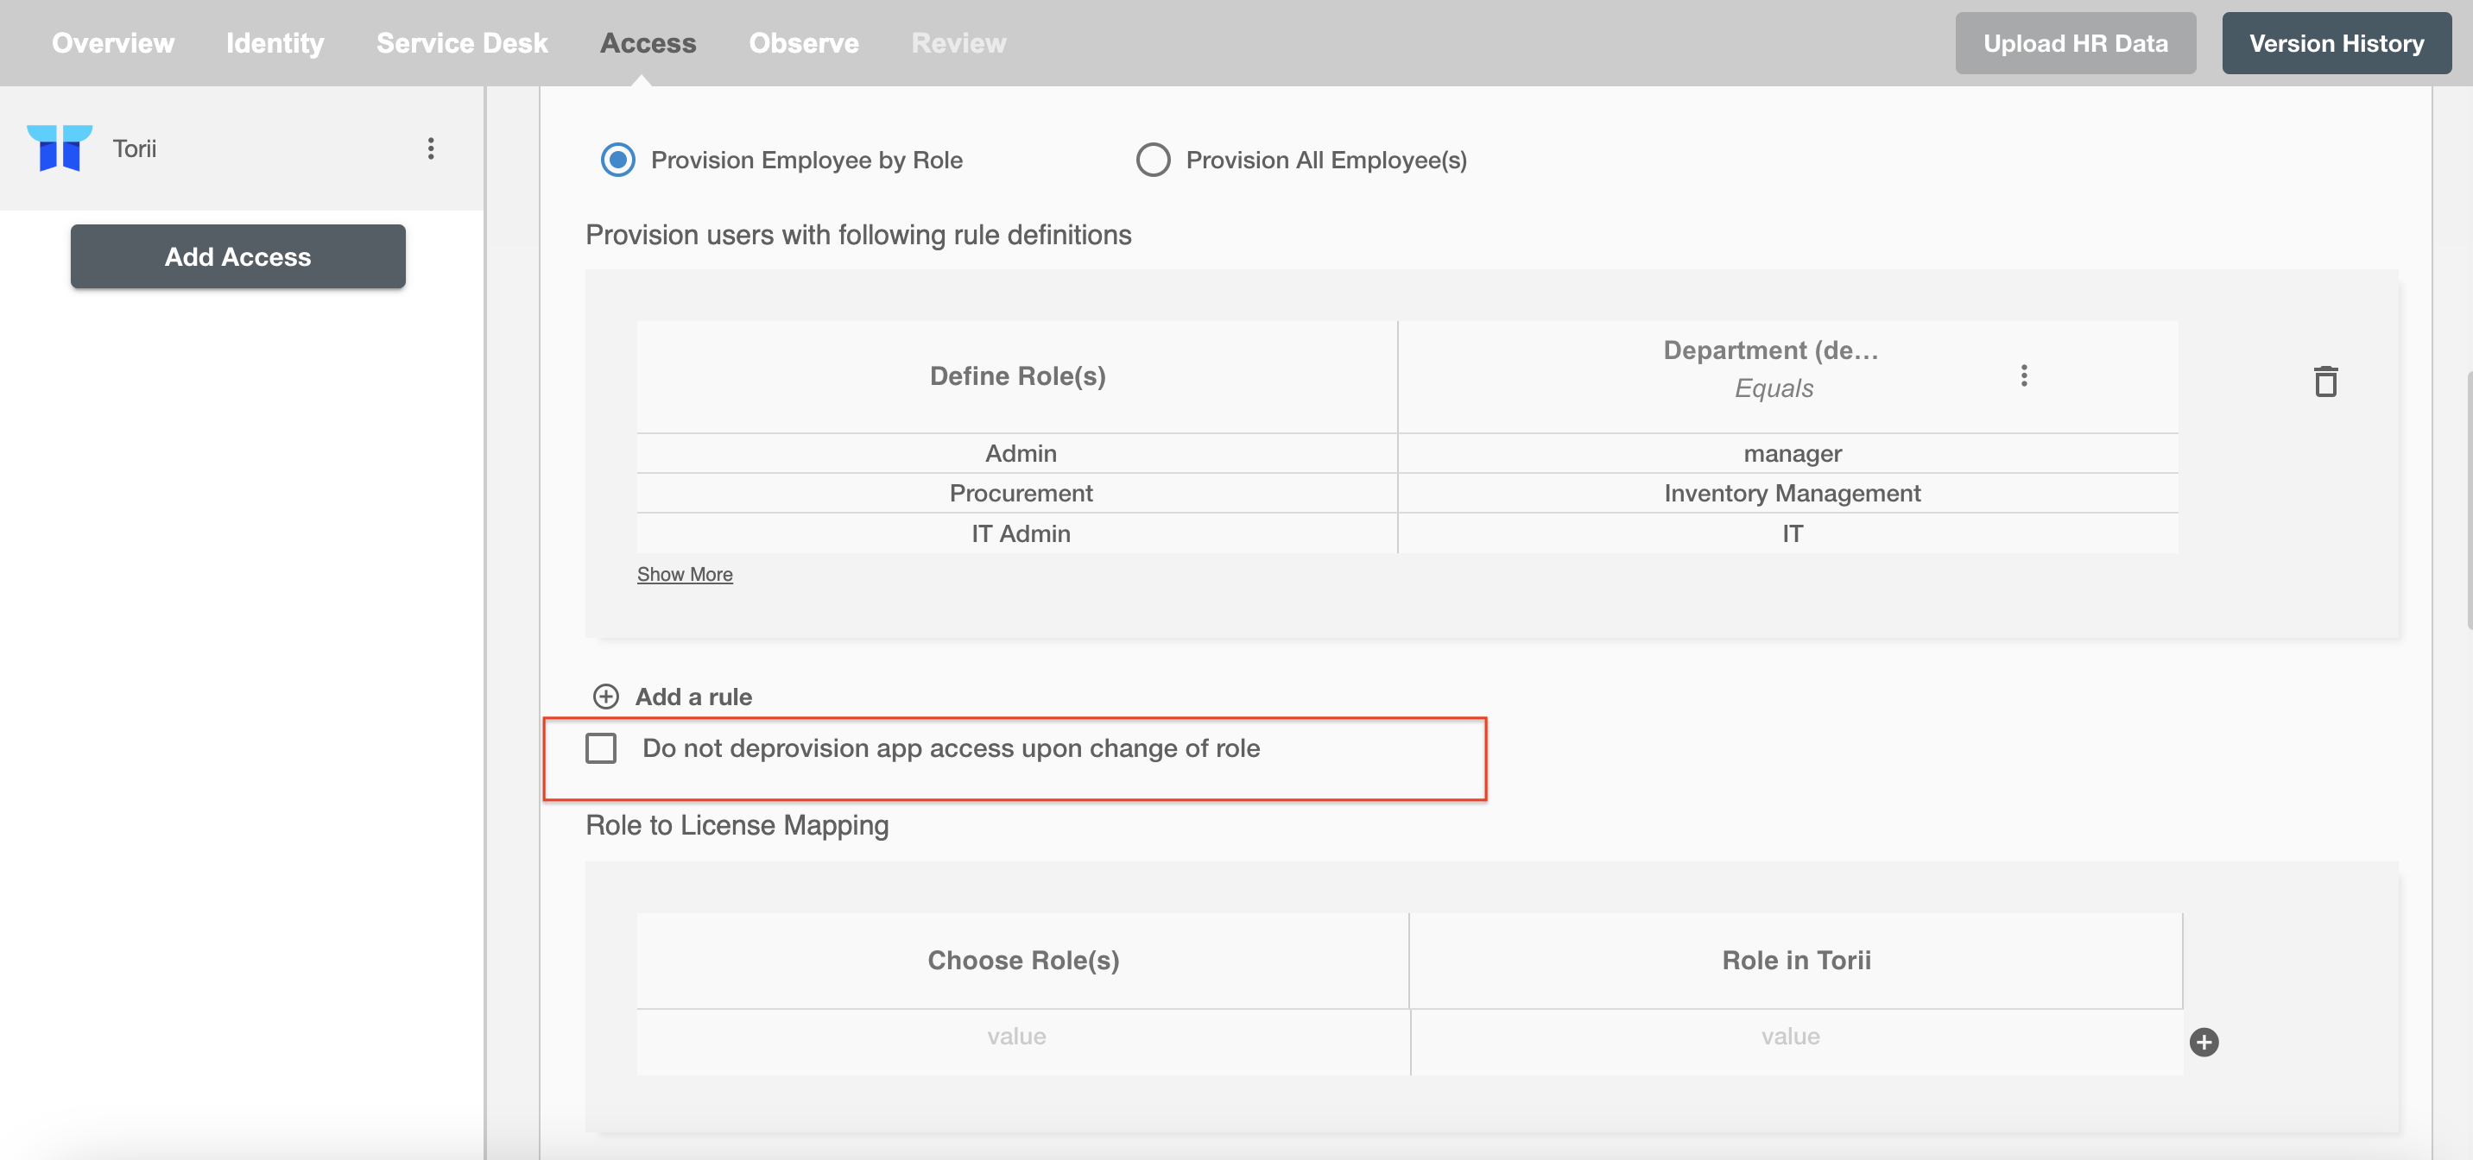2473x1160 pixels.
Task: Click the plus icon next to Add a rule
Action: [x=606, y=697]
